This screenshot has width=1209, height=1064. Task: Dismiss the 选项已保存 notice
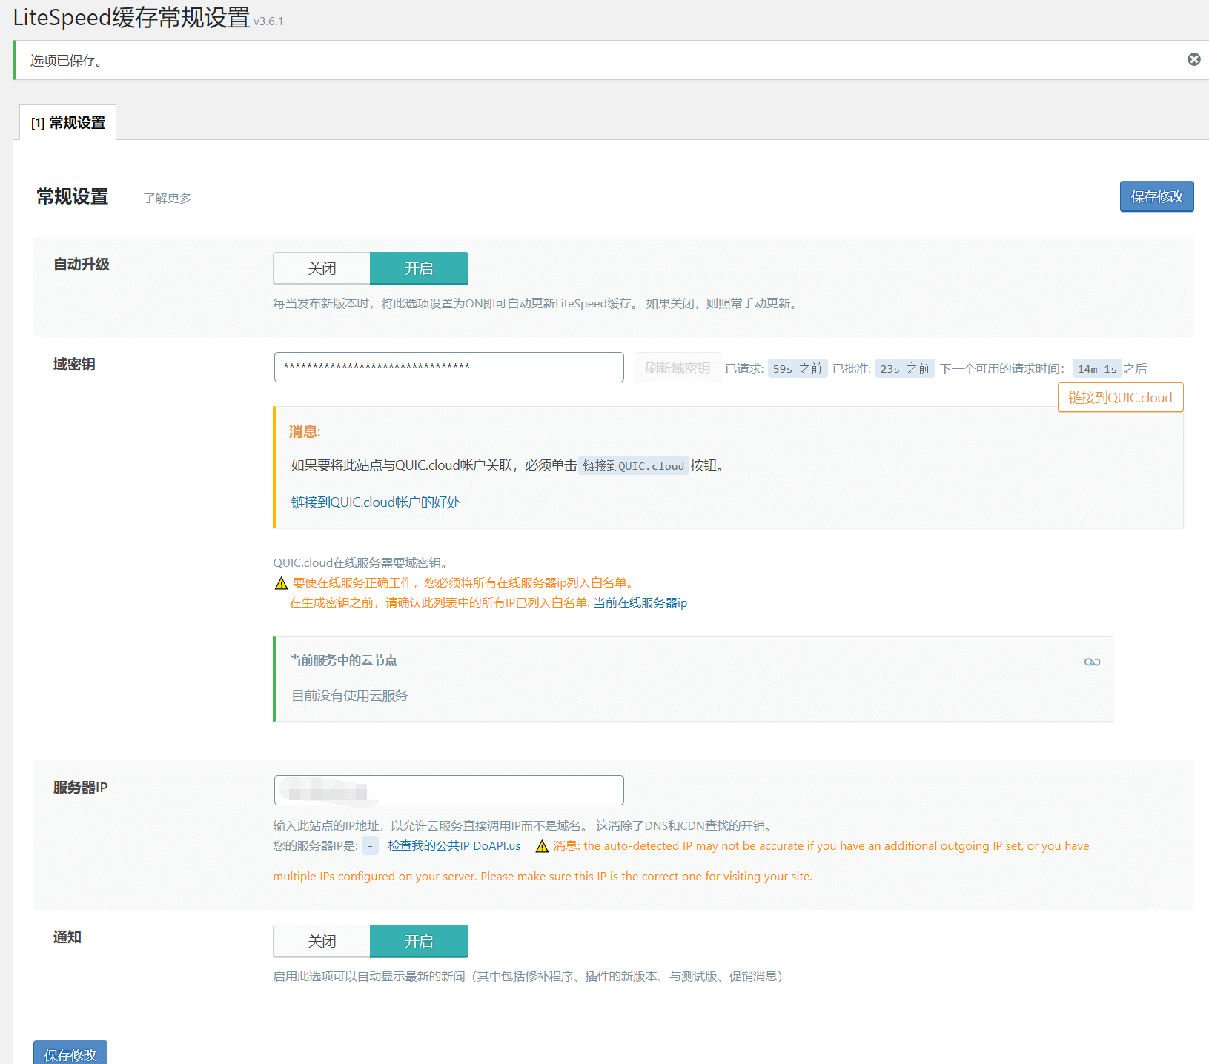point(1193,59)
